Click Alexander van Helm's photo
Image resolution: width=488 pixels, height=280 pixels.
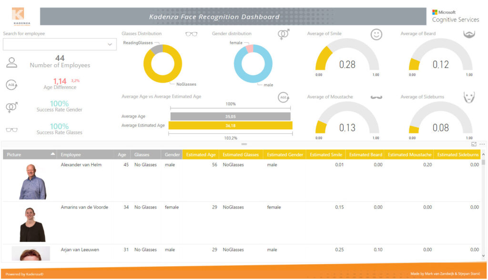(x=33, y=182)
